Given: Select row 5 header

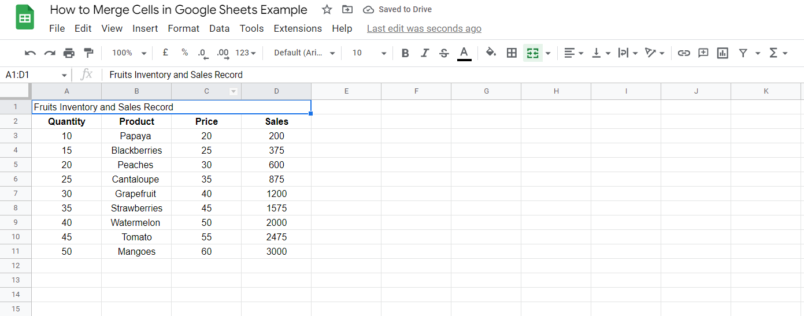Looking at the screenshot, I should pyautogui.click(x=16, y=165).
